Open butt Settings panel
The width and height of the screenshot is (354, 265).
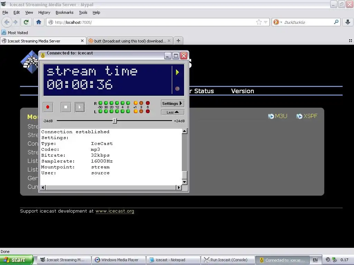point(173,104)
